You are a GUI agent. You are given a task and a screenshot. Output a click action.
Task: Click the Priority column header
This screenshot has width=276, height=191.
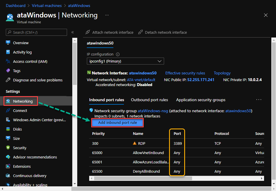[99, 134]
